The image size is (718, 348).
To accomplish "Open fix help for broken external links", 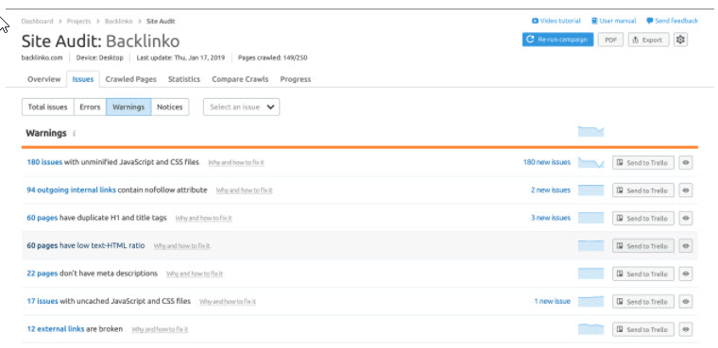I will point(160,329).
